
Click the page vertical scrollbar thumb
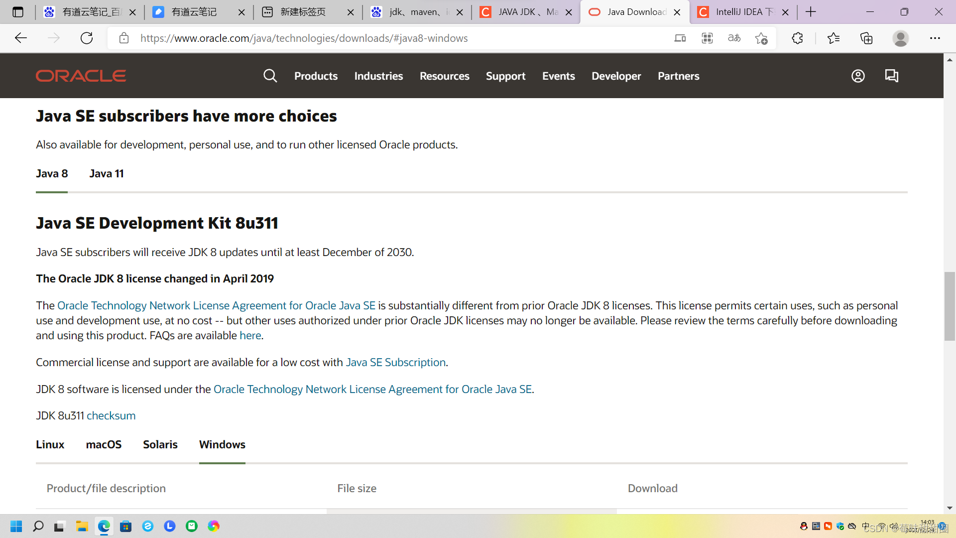tap(950, 306)
